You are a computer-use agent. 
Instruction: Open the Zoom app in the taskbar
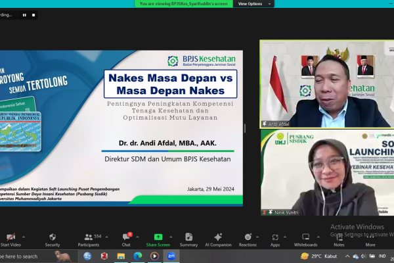pos(171,256)
